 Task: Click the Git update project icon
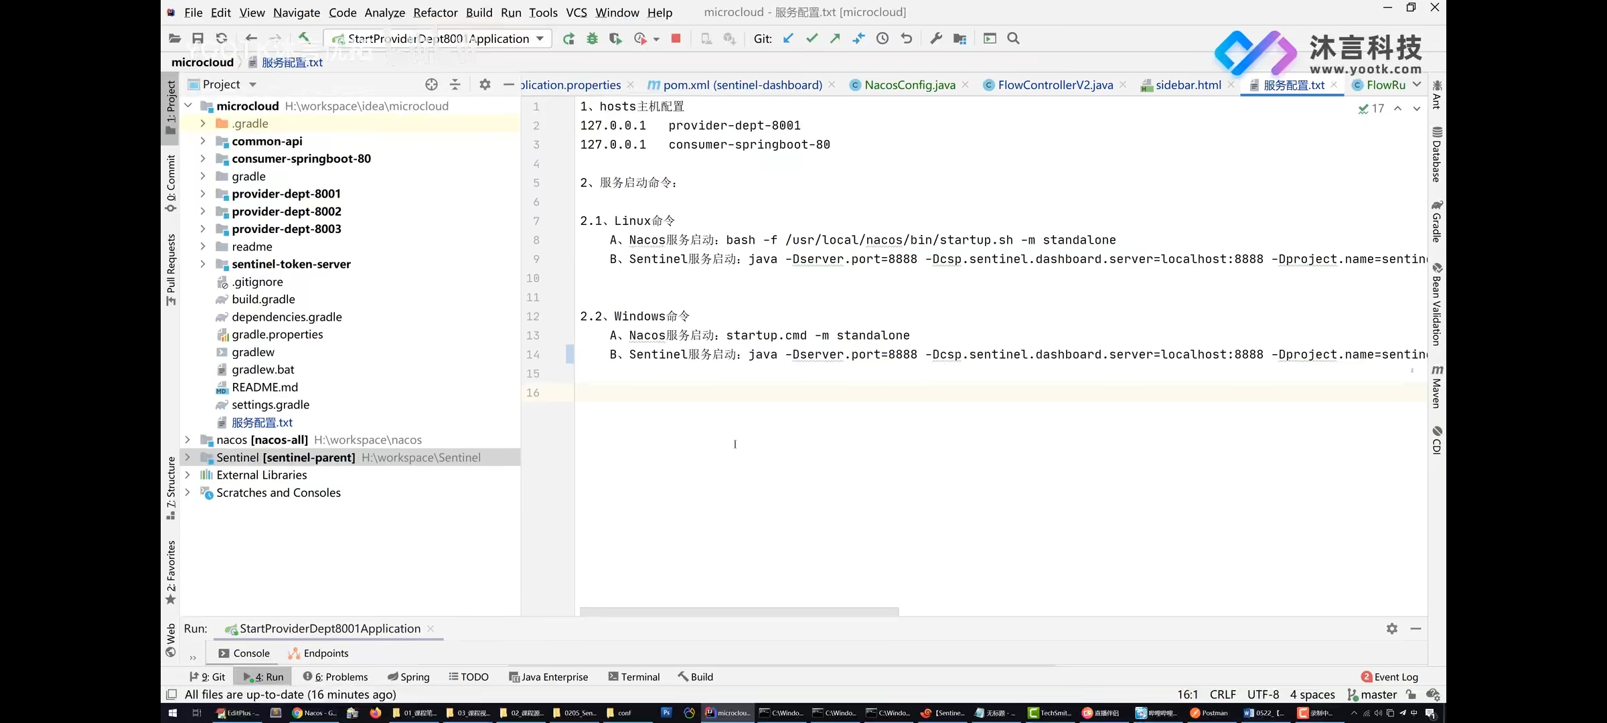coord(788,38)
